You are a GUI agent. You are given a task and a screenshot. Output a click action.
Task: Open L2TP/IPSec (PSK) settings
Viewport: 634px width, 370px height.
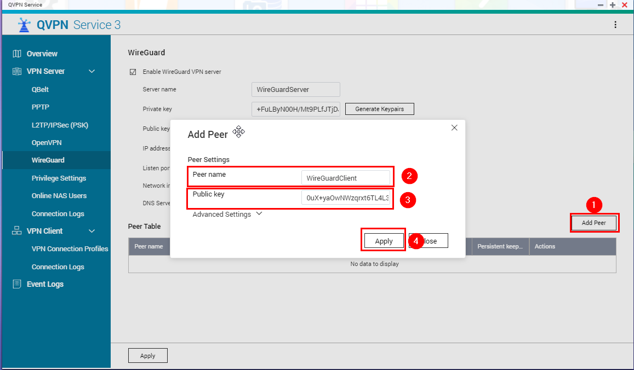[60, 125]
